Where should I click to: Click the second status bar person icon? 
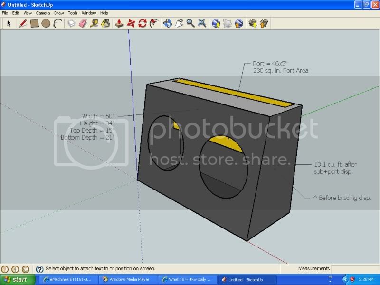[x=15, y=269]
